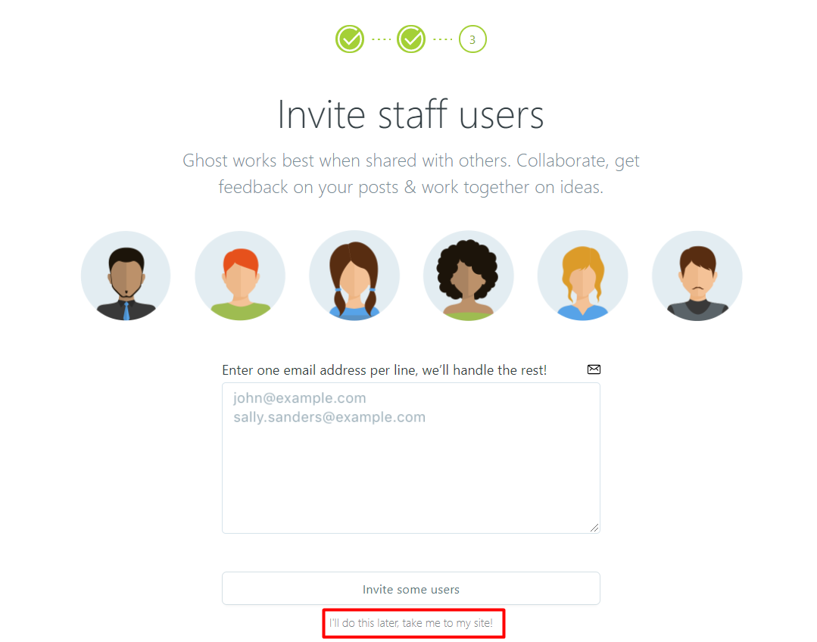Screen dimensions: 817x642
Task: Click the envelope icon above the textarea
Action: 594,369
